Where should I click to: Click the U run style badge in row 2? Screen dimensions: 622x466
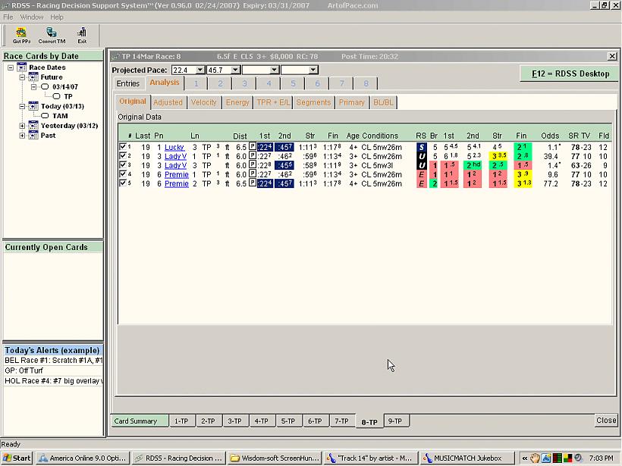click(421, 156)
